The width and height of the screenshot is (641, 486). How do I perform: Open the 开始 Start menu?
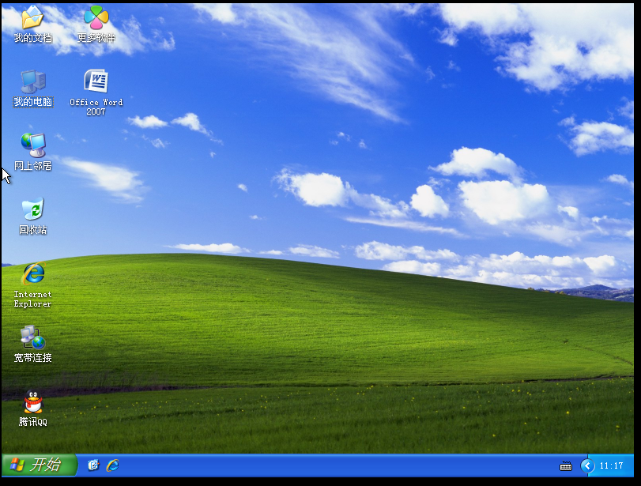click(x=40, y=465)
